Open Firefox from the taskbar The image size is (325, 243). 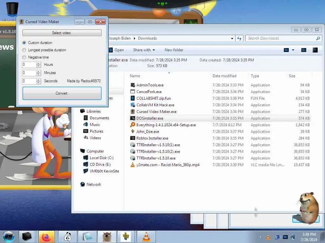[x=47, y=237]
